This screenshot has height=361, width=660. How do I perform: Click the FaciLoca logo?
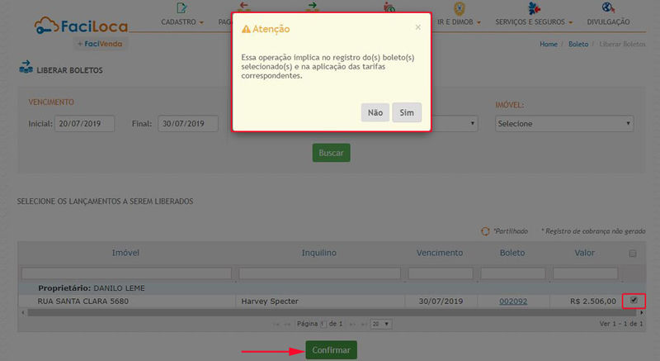[81, 27]
